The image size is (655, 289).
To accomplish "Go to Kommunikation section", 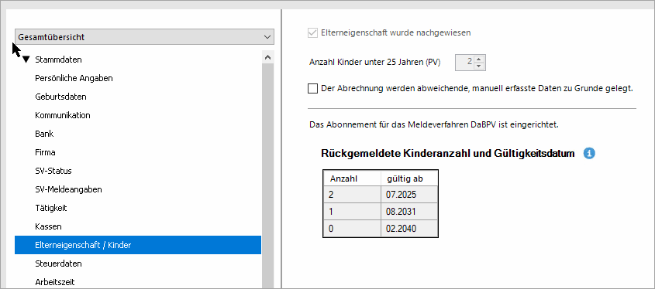I will (x=63, y=115).
